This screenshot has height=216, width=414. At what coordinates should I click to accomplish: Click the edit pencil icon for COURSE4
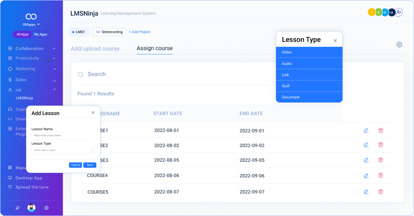[366, 176]
